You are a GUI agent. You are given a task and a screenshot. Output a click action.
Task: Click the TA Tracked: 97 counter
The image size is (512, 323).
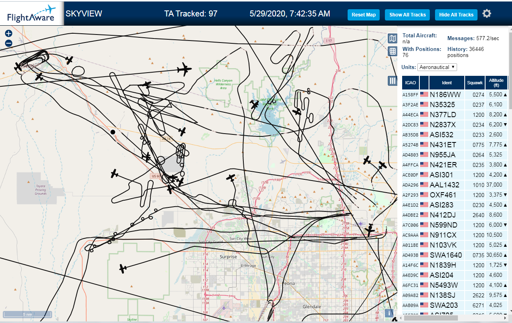pyautogui.click(x=191, y=14)
